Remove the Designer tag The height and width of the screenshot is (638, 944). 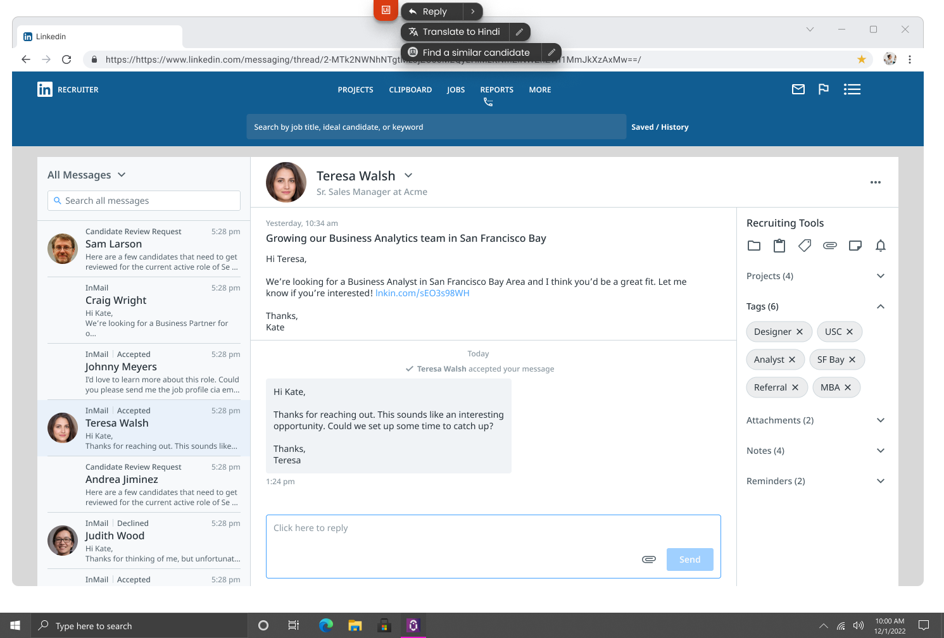point(800,332)
